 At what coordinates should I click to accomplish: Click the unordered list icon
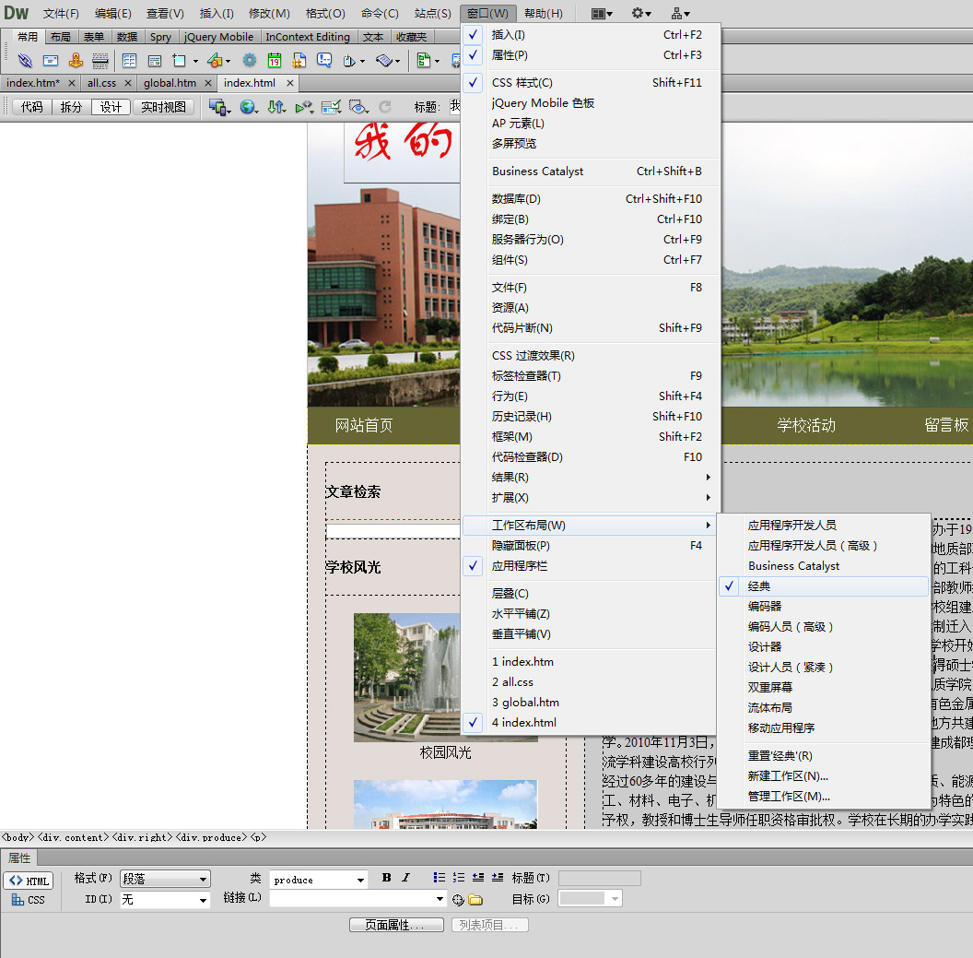click(439, 879)
